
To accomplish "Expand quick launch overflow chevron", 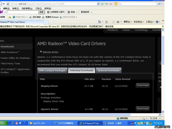I will click(24, 123).
